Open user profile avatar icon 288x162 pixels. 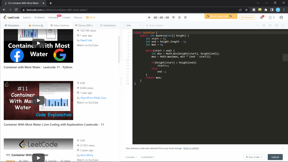coord(281,17)
